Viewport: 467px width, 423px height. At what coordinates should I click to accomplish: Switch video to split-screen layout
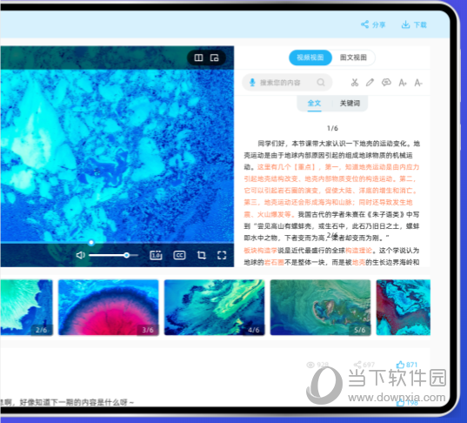tap(198, 57)
